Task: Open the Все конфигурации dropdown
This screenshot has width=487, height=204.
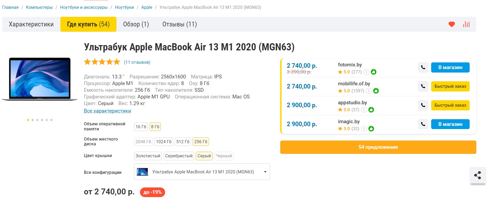Action: tap(202, 172)
